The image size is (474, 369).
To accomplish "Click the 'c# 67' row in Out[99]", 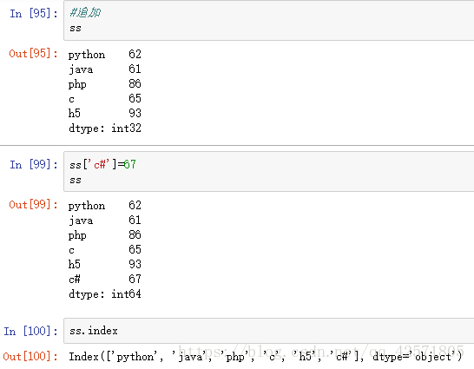I will point(104,279).
